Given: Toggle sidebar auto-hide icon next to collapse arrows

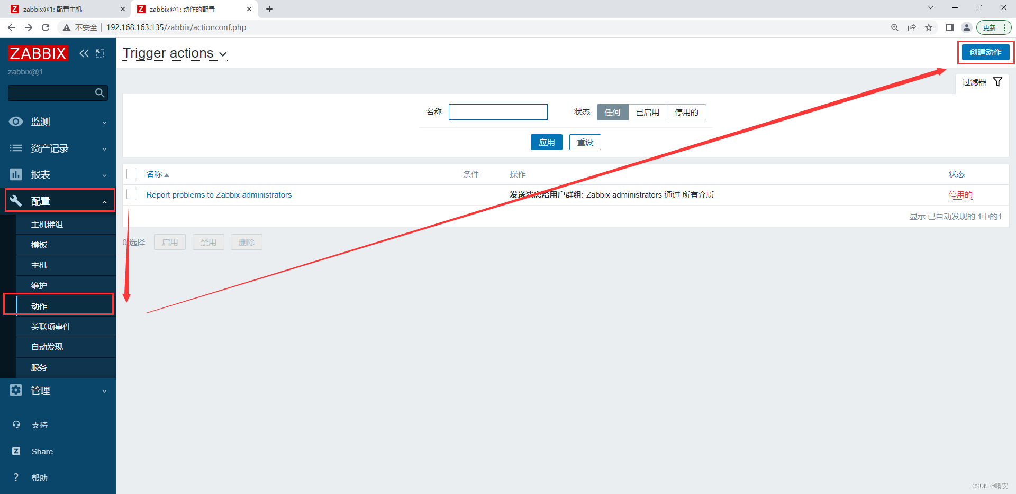Looking at the screenshot, I should click(100, 53).
